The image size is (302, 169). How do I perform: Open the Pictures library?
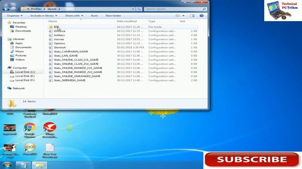tap(21, 55)
